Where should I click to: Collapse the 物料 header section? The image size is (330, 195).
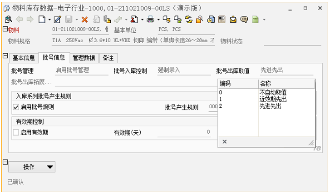pyautogui.click(x=5, y=30)
